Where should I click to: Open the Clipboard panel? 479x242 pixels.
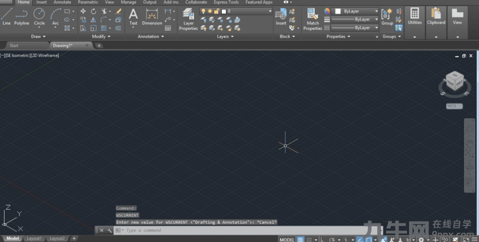(436, 22)
